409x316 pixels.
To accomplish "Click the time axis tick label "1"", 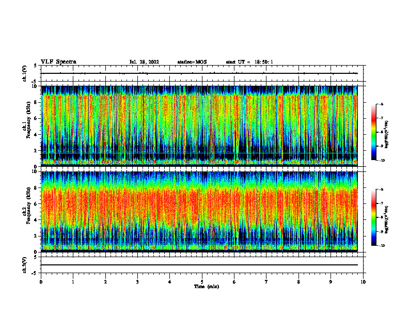I will tap(73, 282).
